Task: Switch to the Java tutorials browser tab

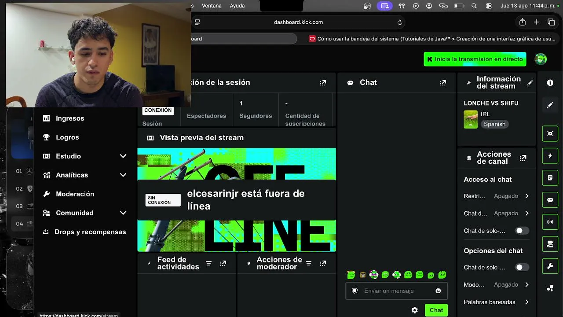Action: pyautogui.click(x=432, y=39)
